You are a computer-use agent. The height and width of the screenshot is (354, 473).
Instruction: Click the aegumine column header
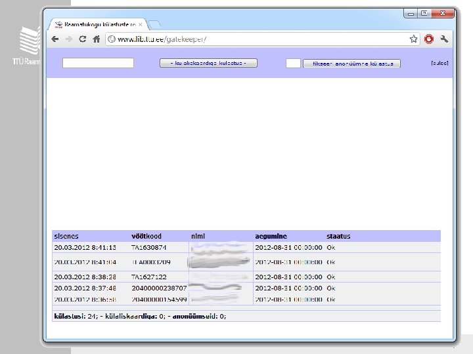(x=271, y=236)
